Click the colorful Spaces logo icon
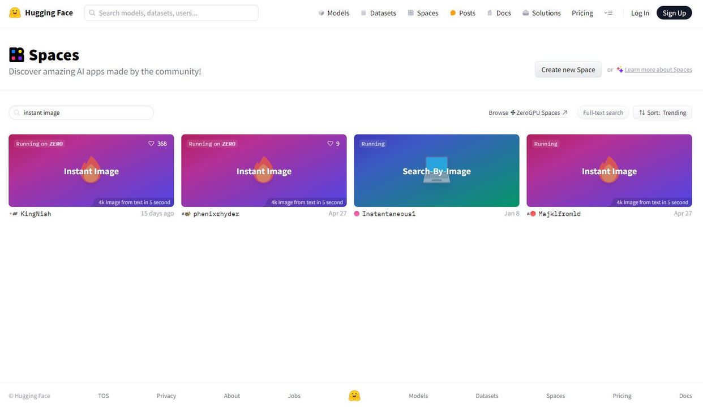The width and height of the screenshot is (703, 407). (16, 55)
